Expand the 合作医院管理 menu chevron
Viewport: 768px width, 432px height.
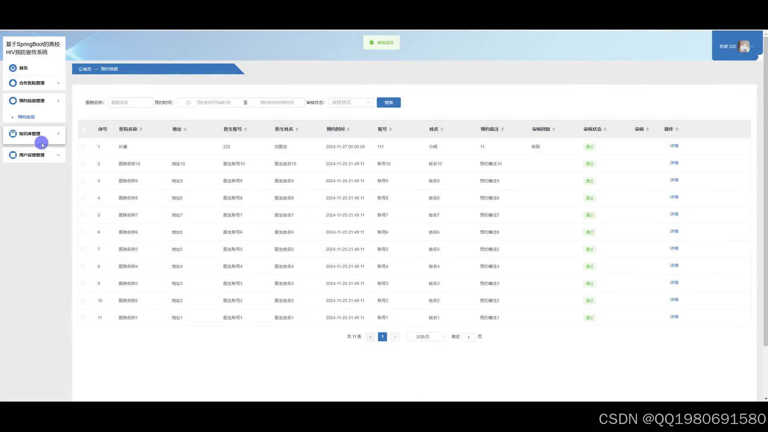tap(58, 83)
